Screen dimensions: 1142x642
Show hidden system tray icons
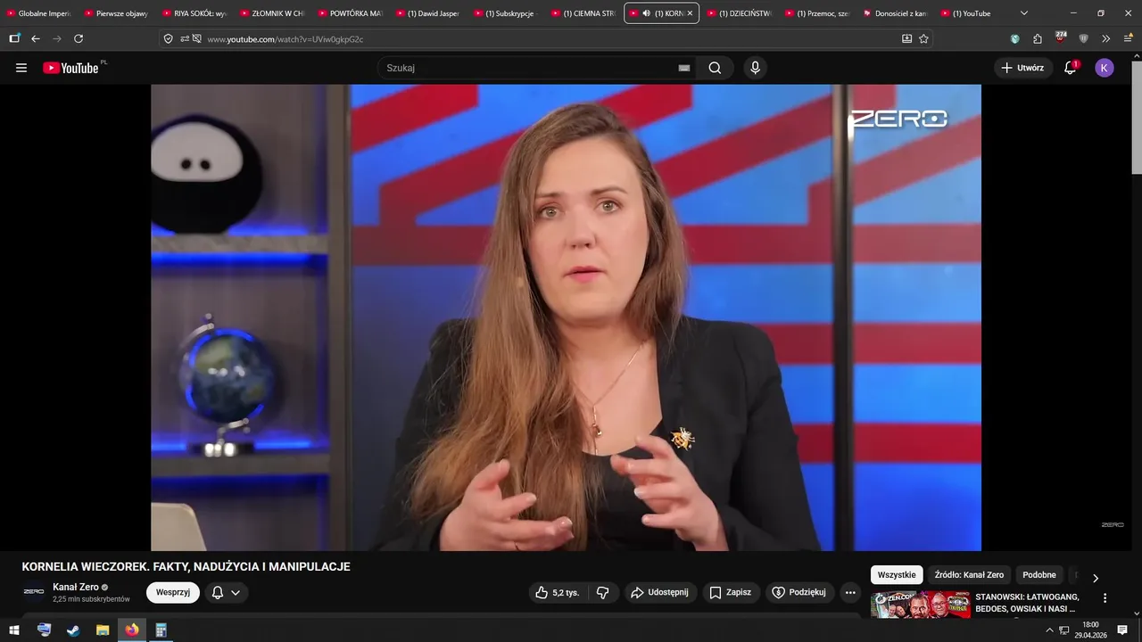point(1050,630)
